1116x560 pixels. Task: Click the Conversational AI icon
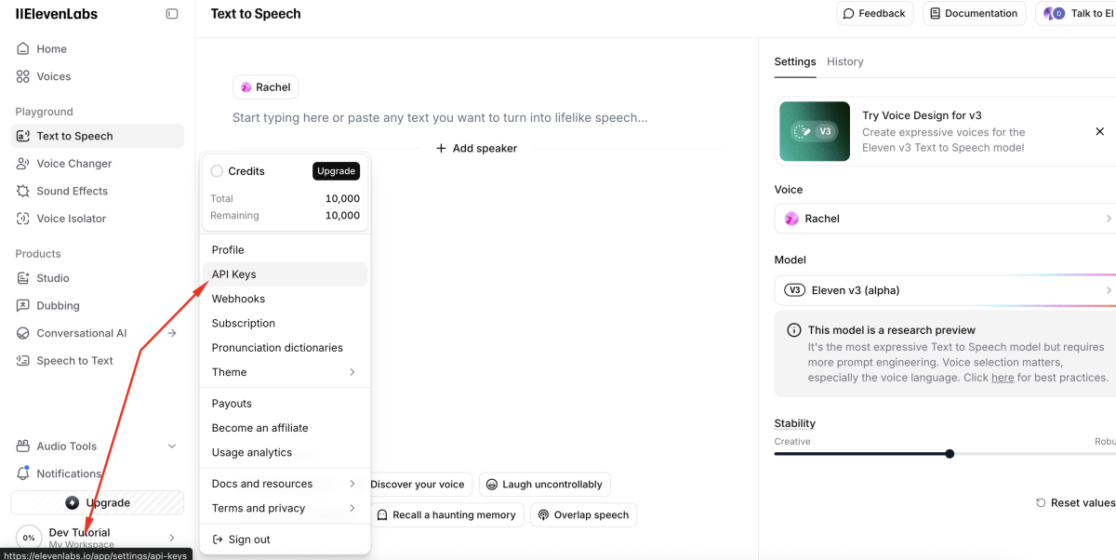23,333
